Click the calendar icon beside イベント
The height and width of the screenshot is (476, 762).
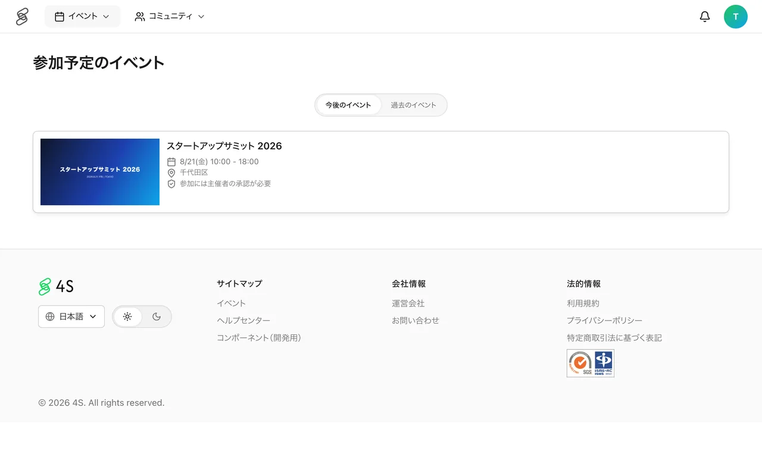(x=60, y=17)
